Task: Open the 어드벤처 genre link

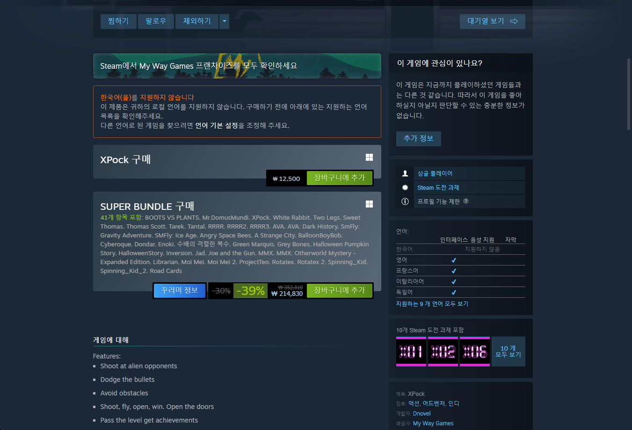Action: [x=434, y=403]
